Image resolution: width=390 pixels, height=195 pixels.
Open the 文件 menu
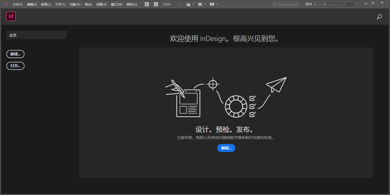tap(17, 4)
